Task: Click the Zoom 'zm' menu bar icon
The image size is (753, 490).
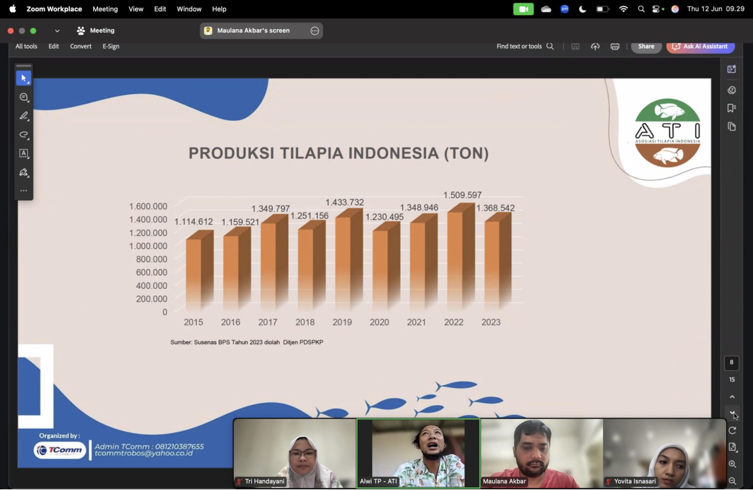Action: coord(564,9)
